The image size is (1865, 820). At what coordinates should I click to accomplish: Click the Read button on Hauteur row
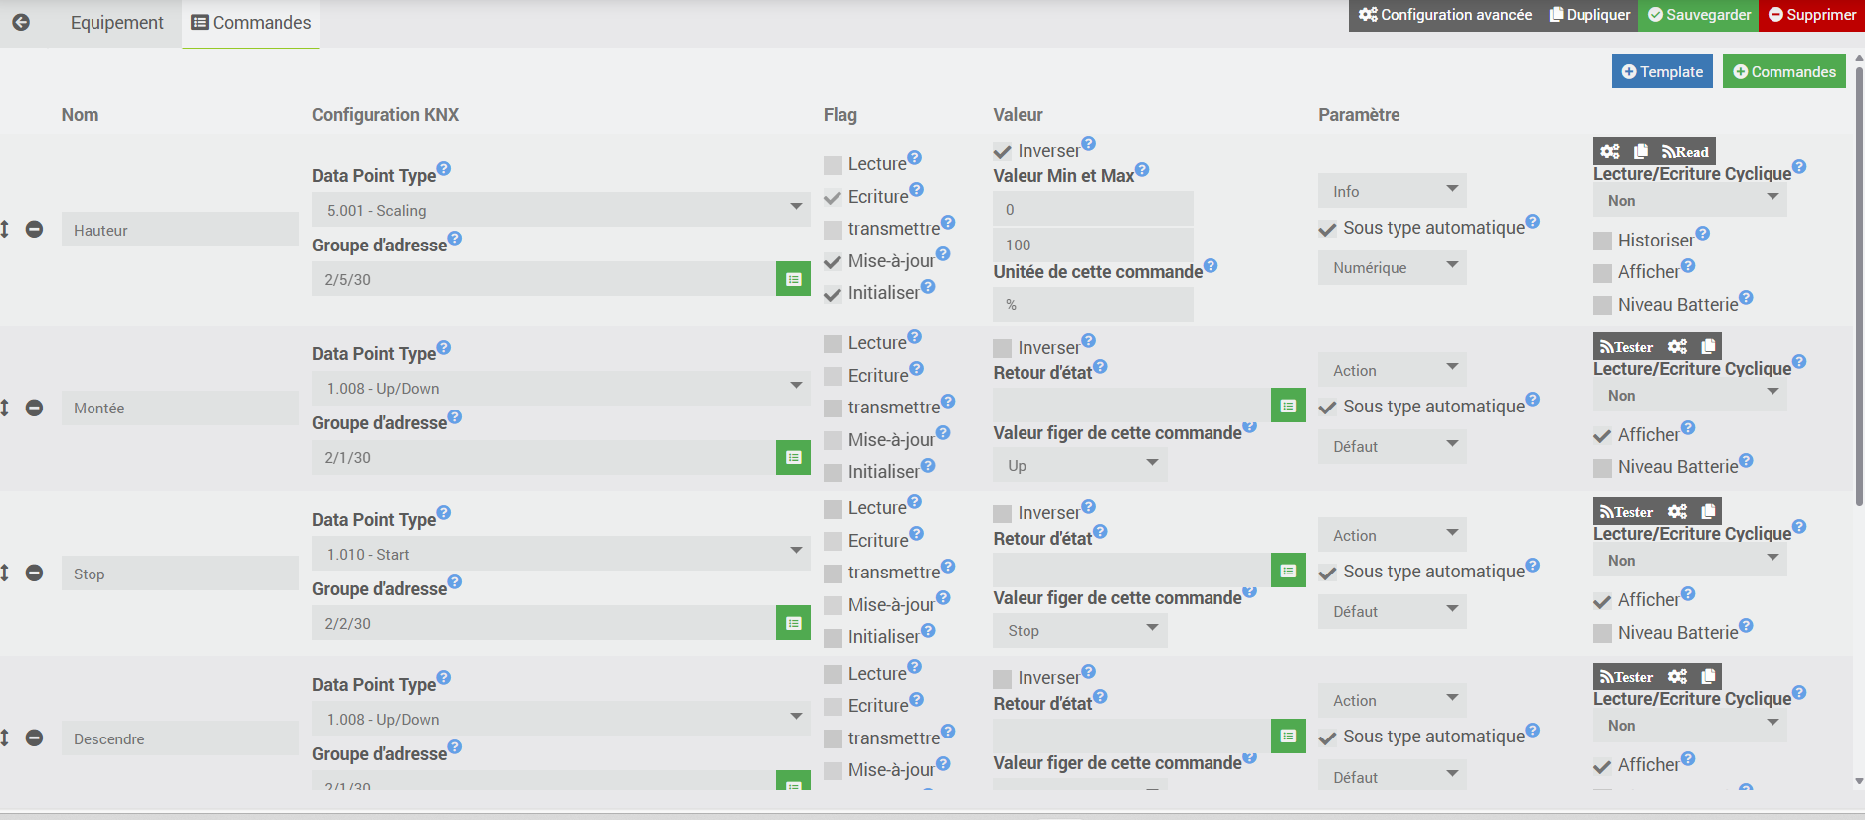pyautogui.click(x=1685, y=151)
